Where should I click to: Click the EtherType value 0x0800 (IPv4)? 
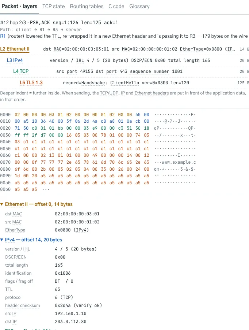tap(72, 230)
